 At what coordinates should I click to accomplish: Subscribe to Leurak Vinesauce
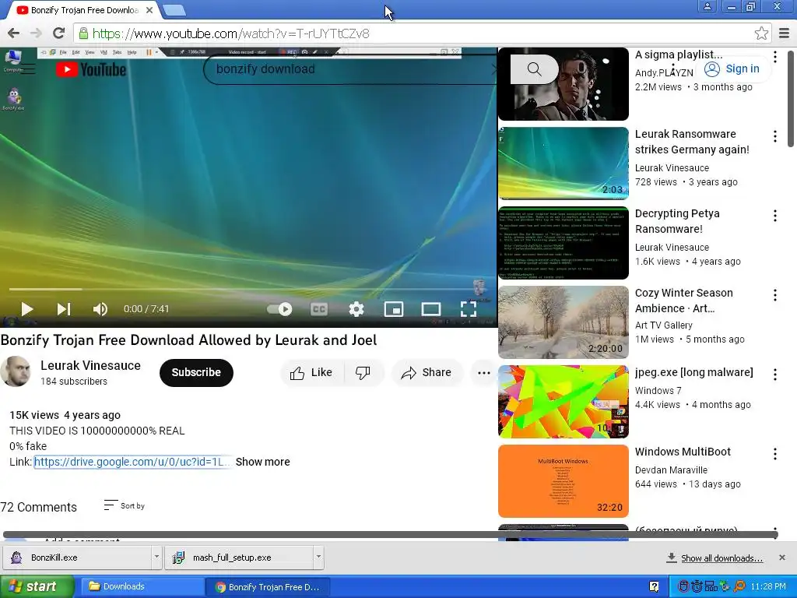[196, 373]
